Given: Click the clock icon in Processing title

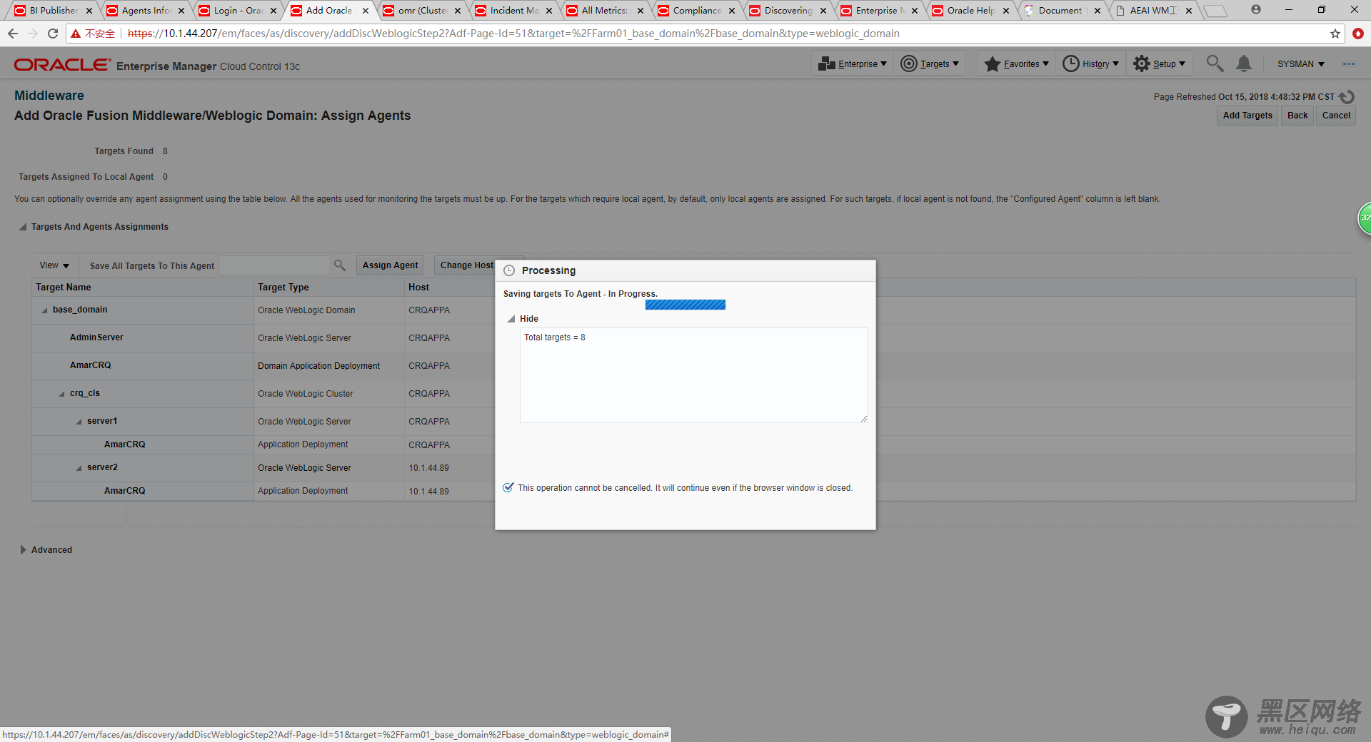Looking at the screenshot, I should tap(509, 270).
